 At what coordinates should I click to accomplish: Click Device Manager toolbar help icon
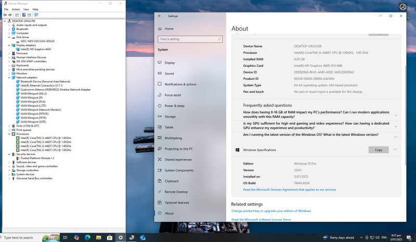coord(23,15)
